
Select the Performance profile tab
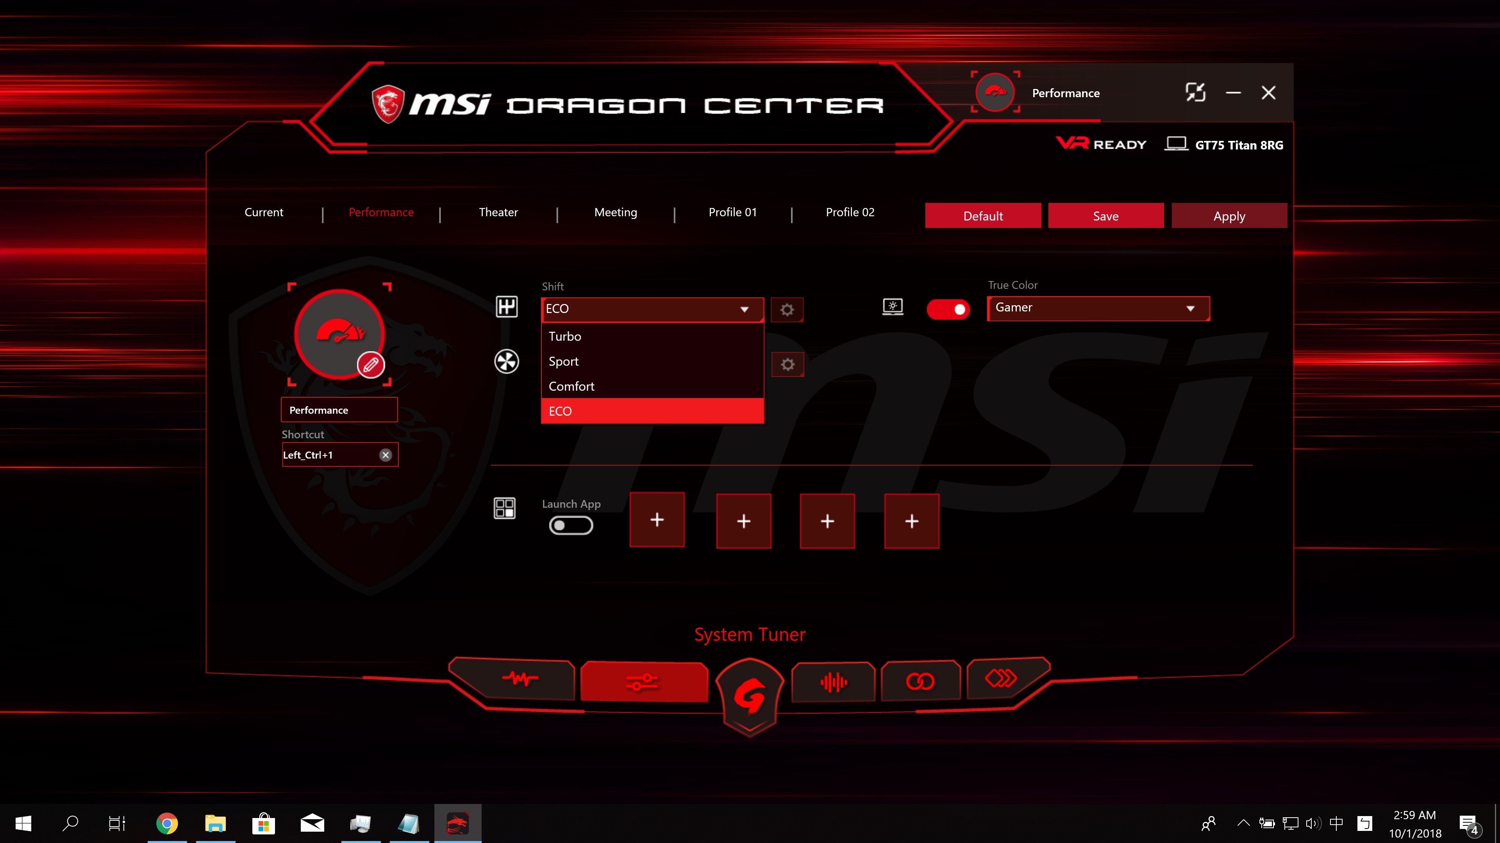pyautogui.click(x=381, y=212)
